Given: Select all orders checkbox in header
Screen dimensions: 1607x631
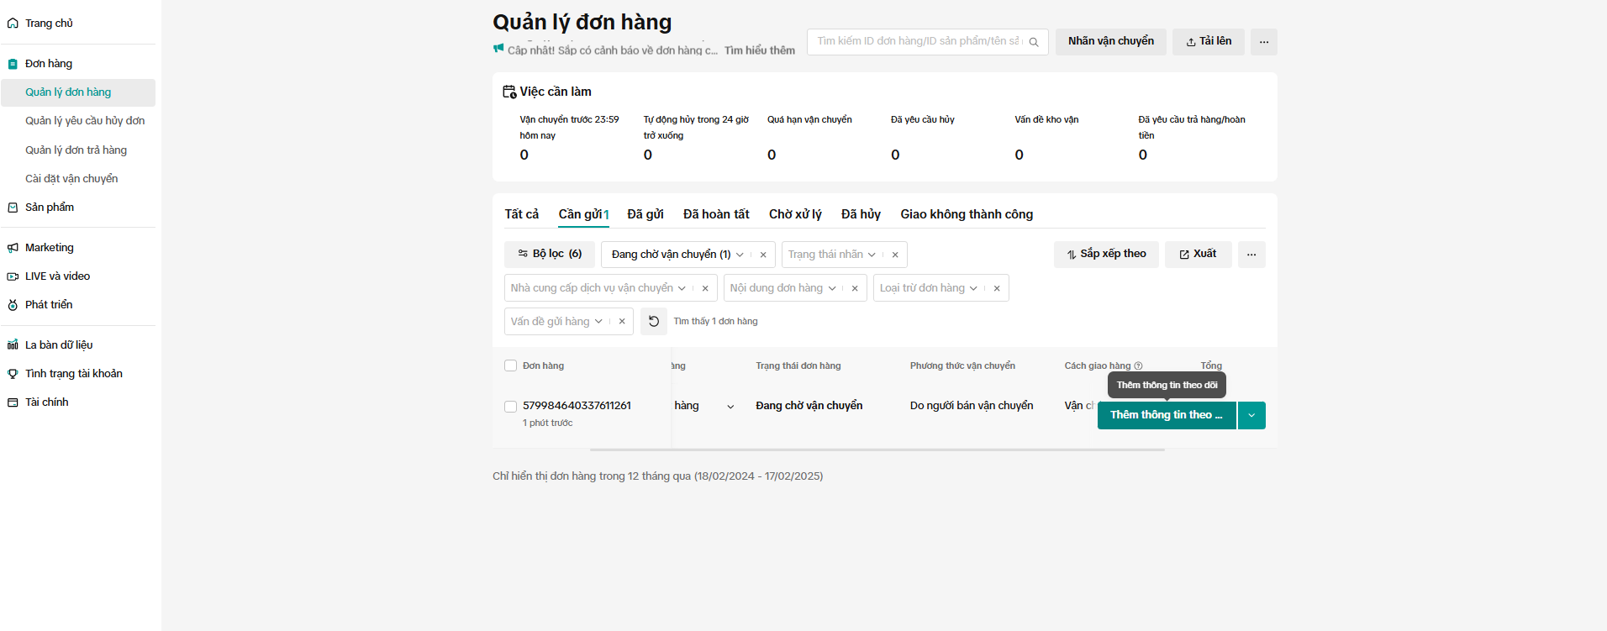Looking at the screenshot, I should tap(510, 365).
